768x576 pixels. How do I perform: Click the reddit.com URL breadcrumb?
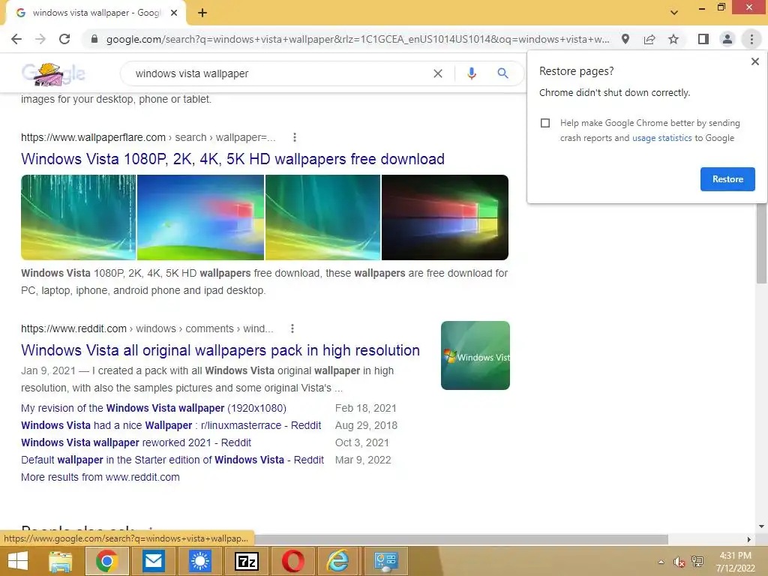pos(147,328)
